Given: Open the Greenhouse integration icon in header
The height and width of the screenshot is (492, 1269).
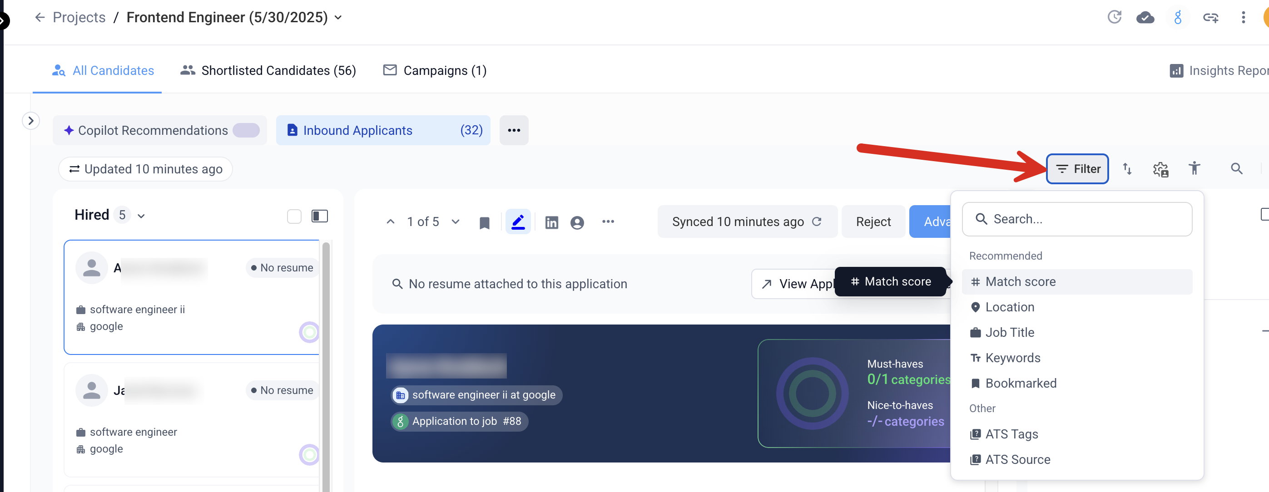Looking at the screenshot, I should (x=1177, y=18).
